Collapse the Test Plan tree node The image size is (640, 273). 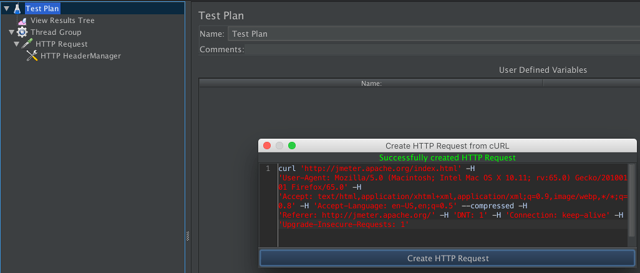coord(6,9)
